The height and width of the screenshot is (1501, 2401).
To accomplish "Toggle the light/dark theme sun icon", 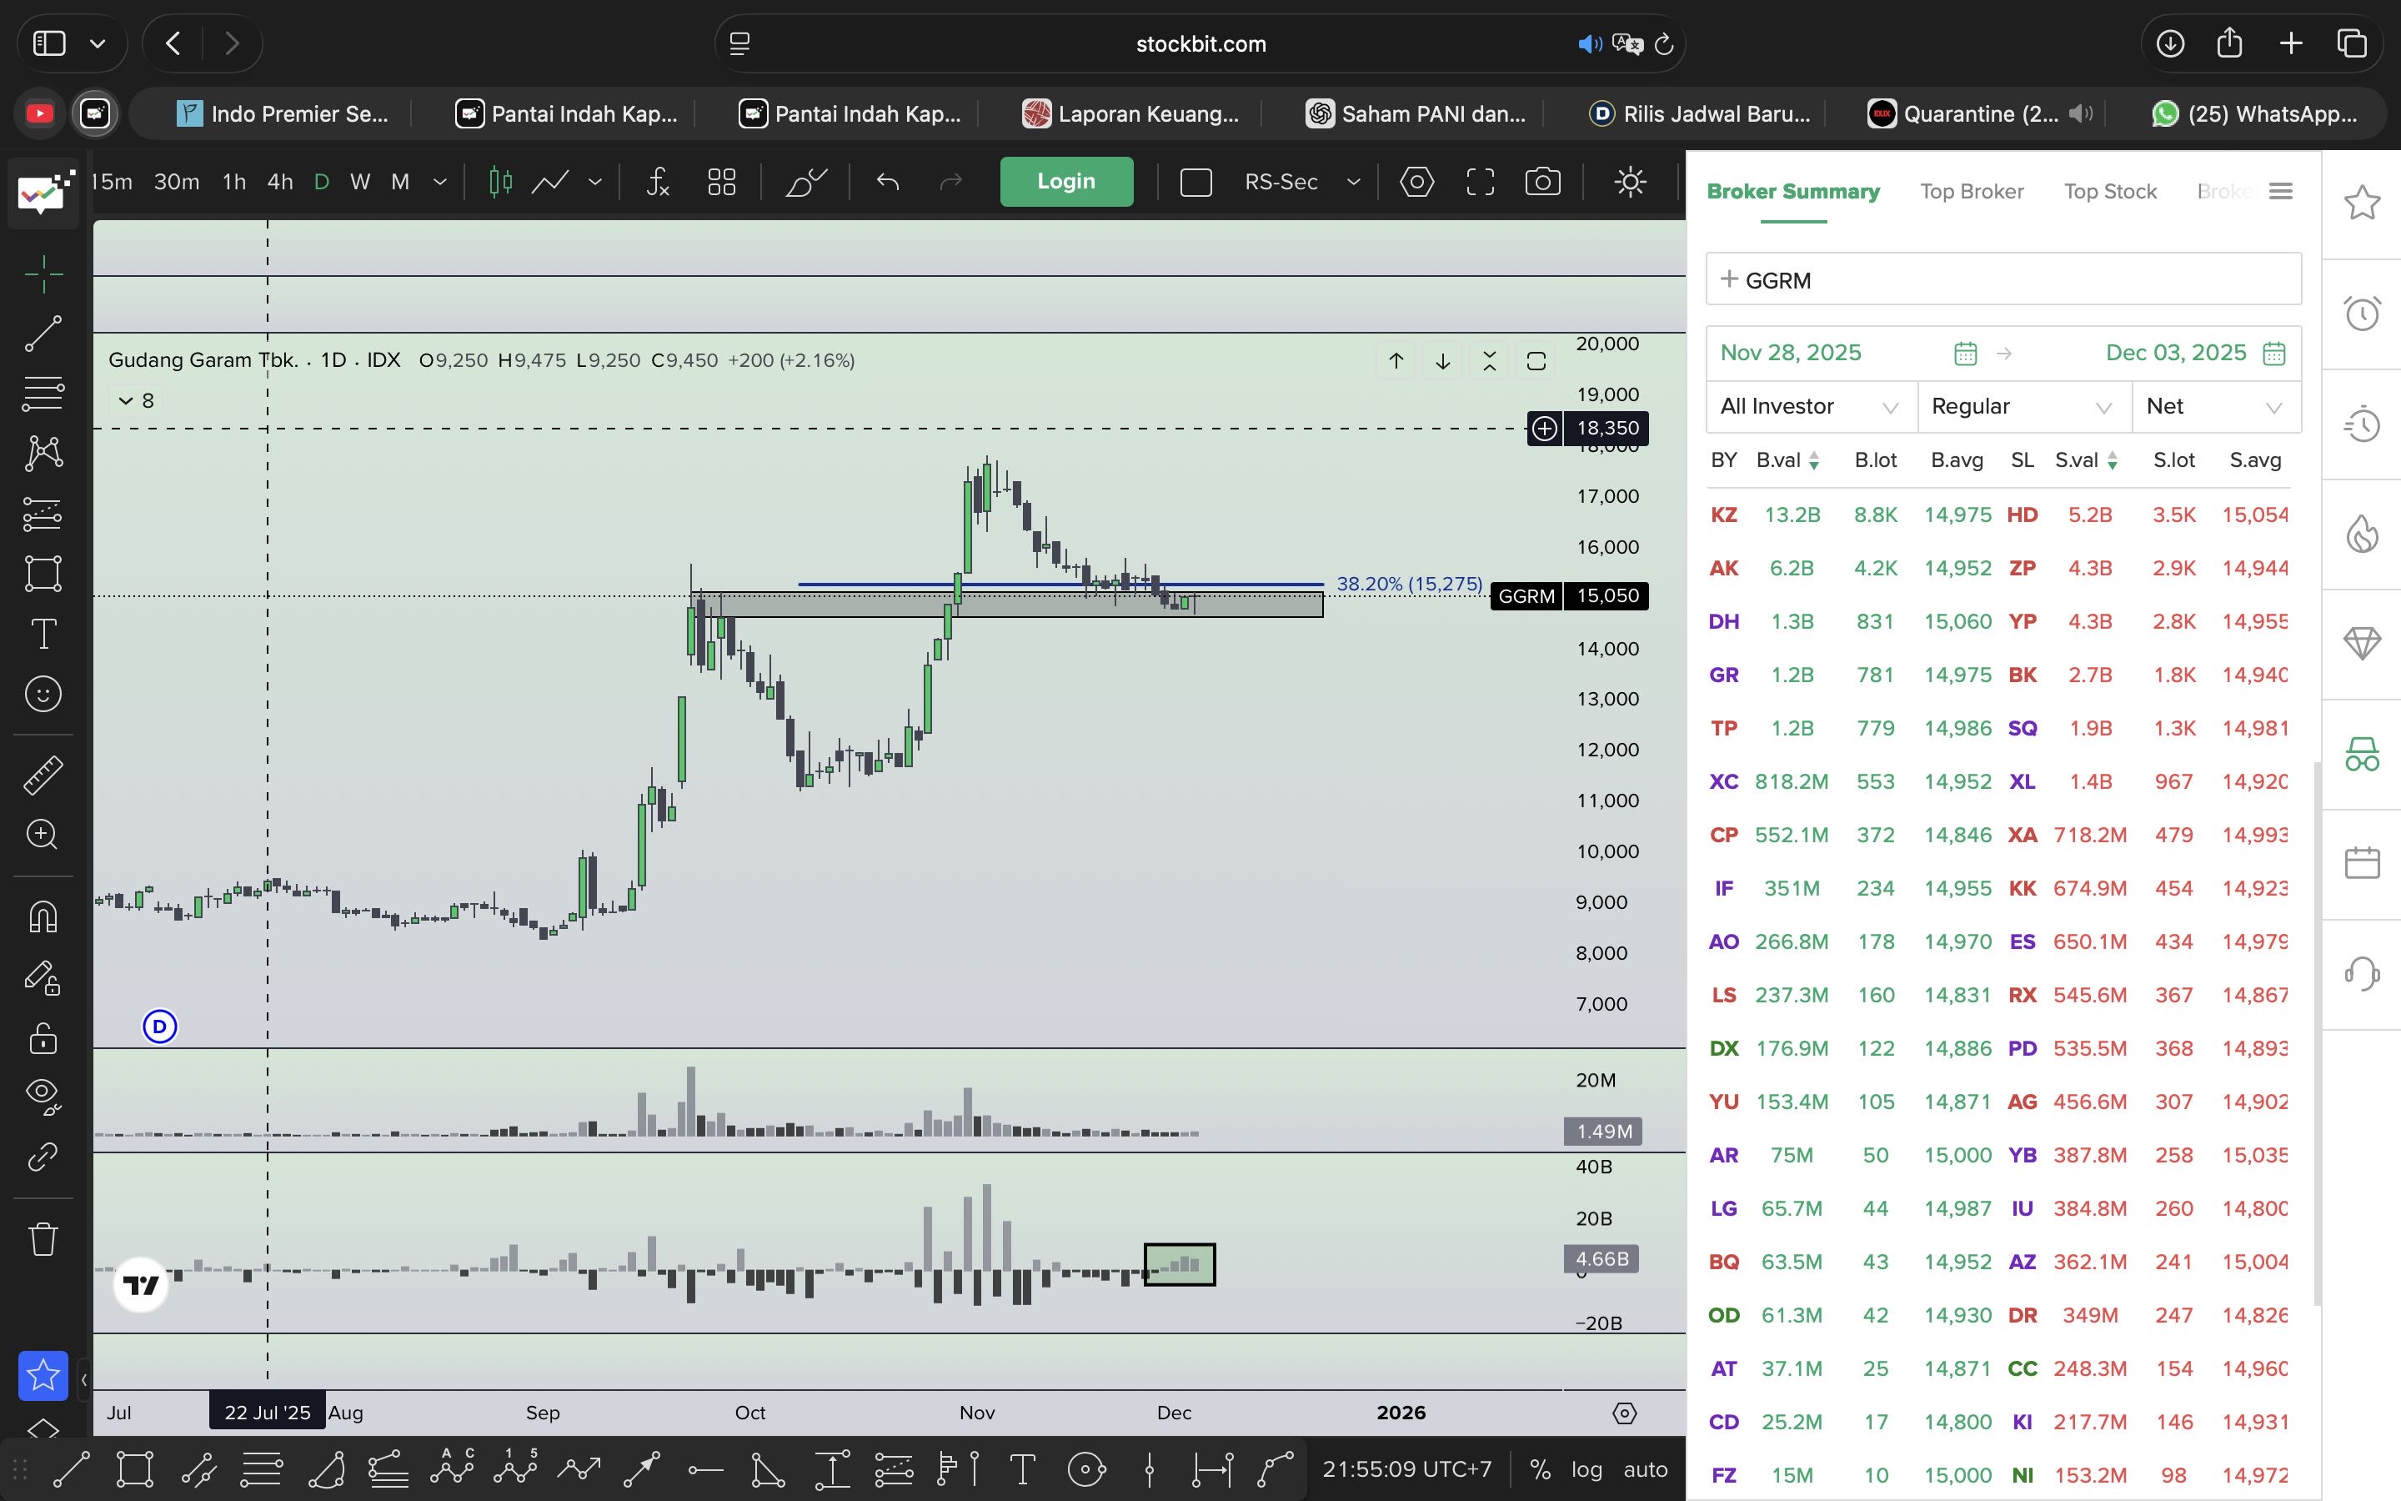I will (x=1630, y=182).
